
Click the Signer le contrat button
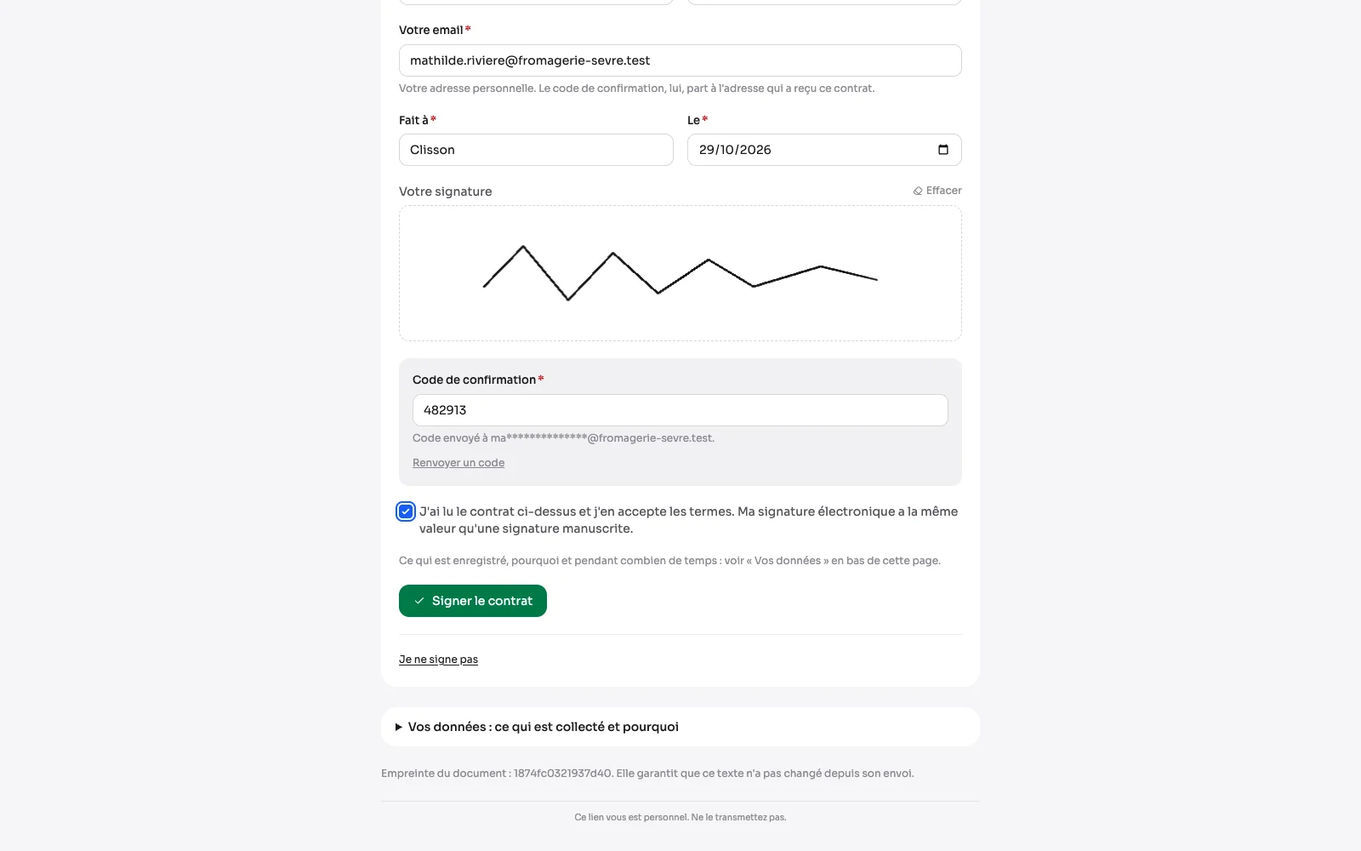[473, 601]
